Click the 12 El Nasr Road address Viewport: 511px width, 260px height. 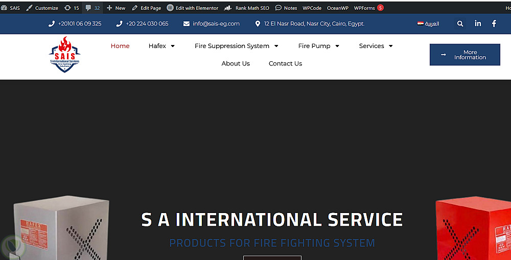tap(314, 23)
